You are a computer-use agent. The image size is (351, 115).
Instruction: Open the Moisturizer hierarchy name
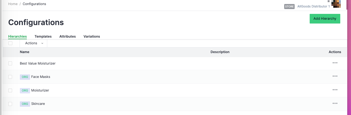point(40,90)
